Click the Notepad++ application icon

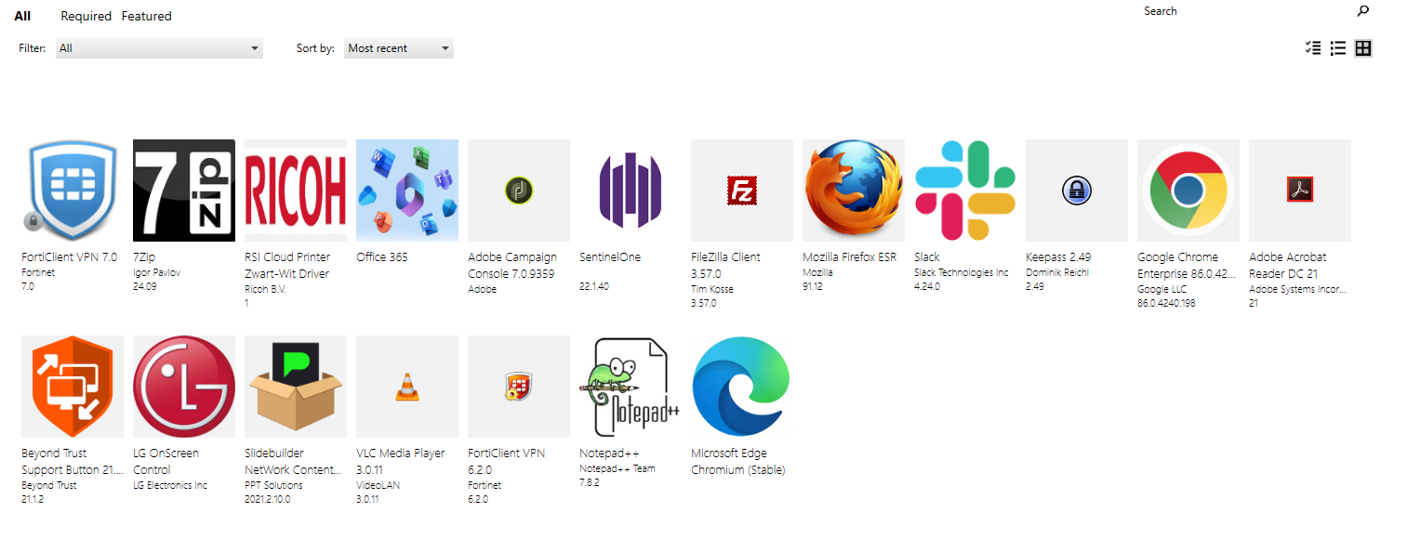click(630, 387)
